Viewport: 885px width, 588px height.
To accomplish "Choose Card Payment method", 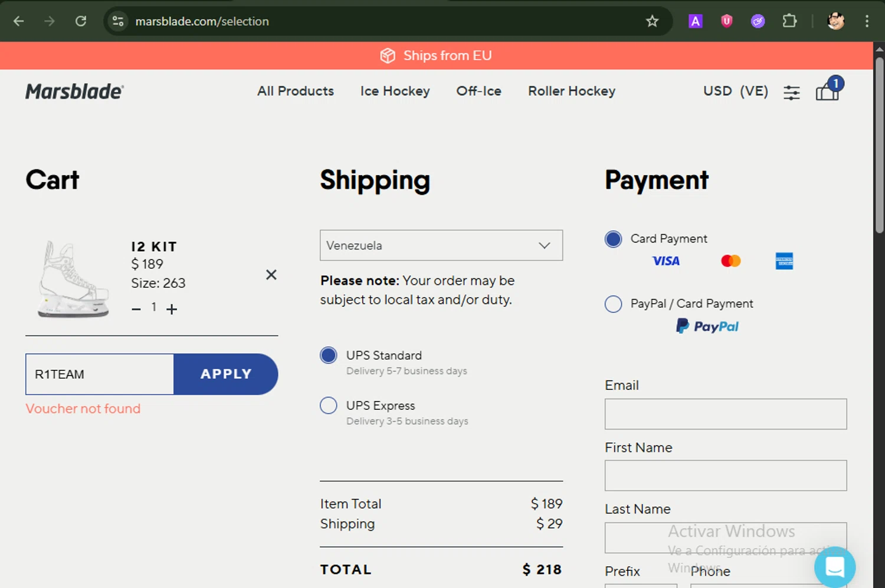I will (x=614, y=239).
